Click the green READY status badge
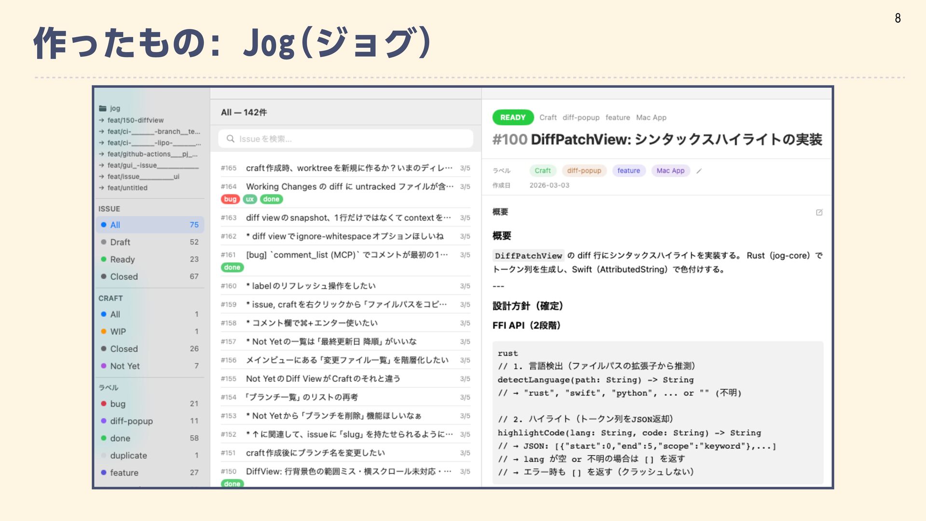Image resolution: width=926 pixels, height=521 pixels. pyautogui.click(x=513, y=117)
